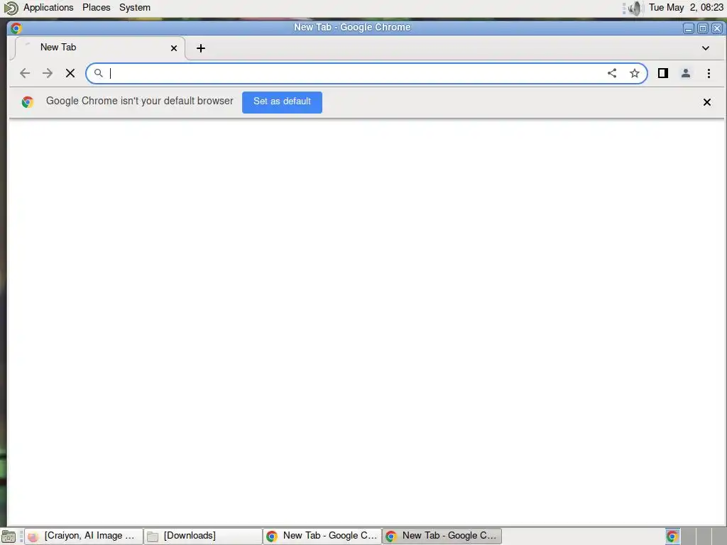Select the active New Tab Chrome taskbar entry
The image size is (727, 545).
coord(442,536)
